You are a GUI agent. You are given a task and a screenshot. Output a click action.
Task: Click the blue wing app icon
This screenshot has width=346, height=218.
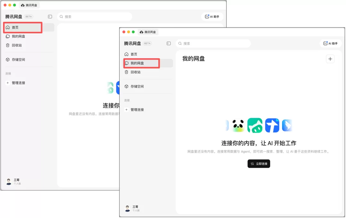pyautogui.click(x=287, y=125)
